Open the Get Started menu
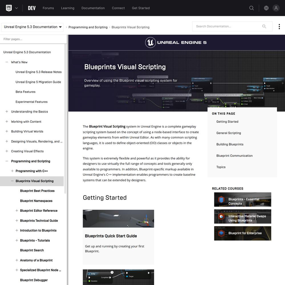The height and width of the screenshot is (285, 285). pyautogui.click(x=141, y=8)
